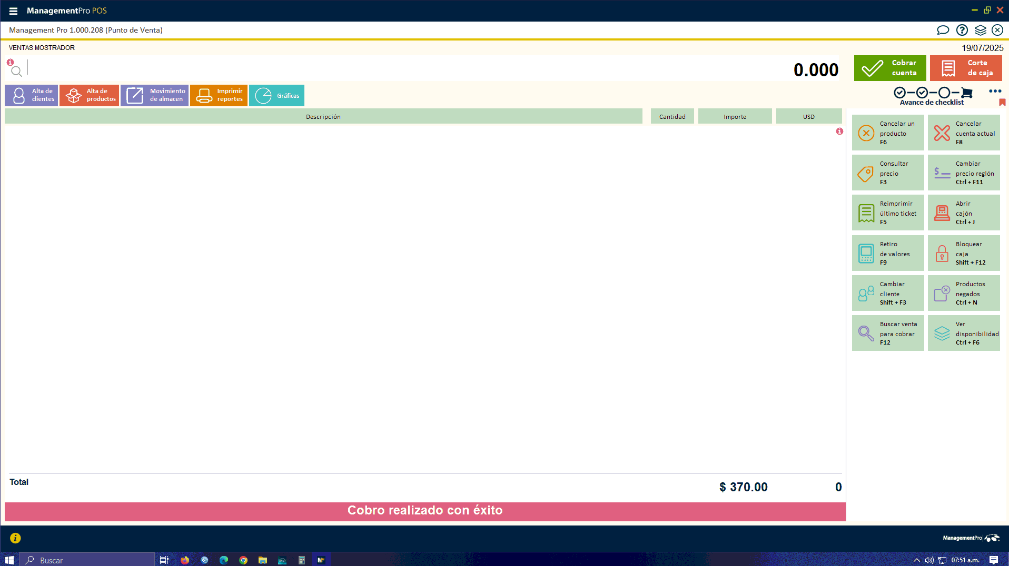Viewport: 1009px width, 566px height.
Task: Click Cancelar un producto F6
Action: 888,133
